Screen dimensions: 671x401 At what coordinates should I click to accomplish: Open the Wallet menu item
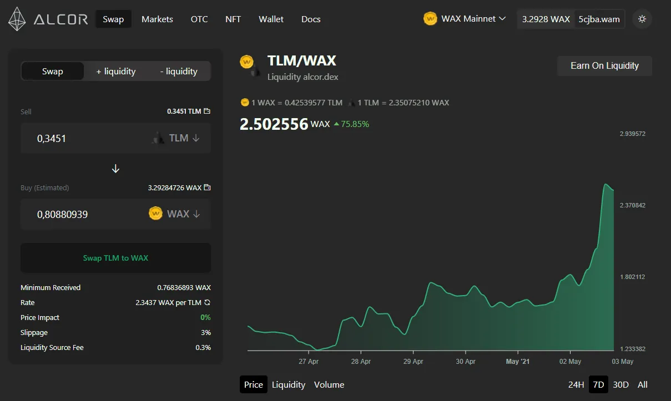(271, 19)
